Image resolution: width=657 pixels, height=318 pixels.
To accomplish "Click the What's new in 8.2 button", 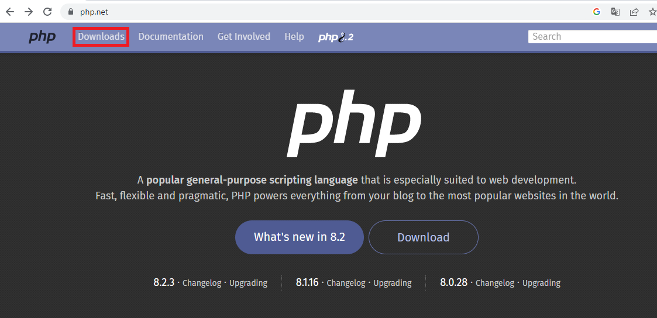I will coord(299,237).
